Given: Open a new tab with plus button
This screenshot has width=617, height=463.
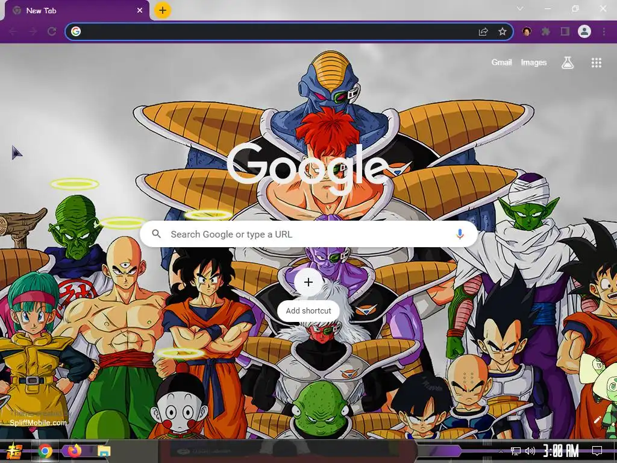Looking at the screenshot, I should click(163, 10).
